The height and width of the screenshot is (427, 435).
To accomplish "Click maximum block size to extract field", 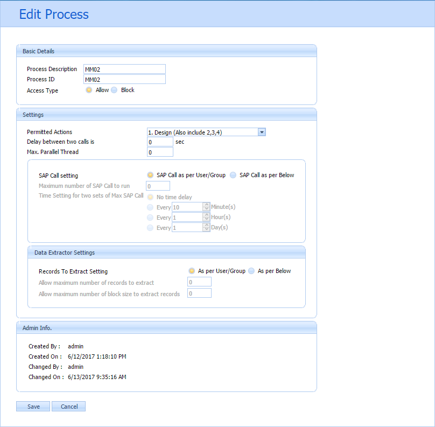I will [x=200, y=293].
